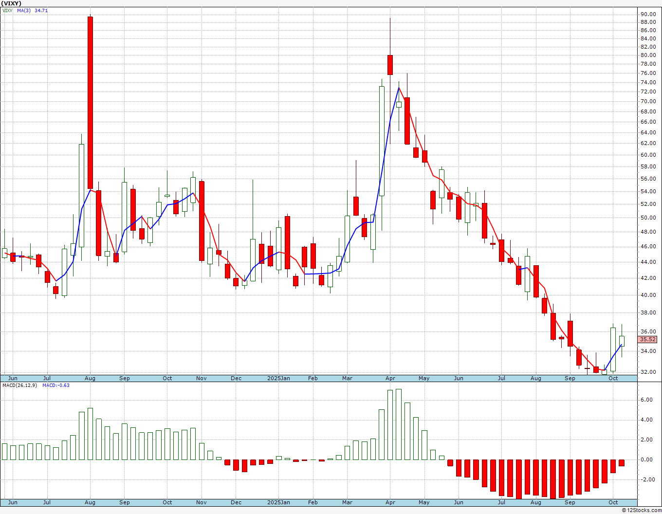
Task: Click the highlighted 35.52 current price tag
Action: pos(648,339)
